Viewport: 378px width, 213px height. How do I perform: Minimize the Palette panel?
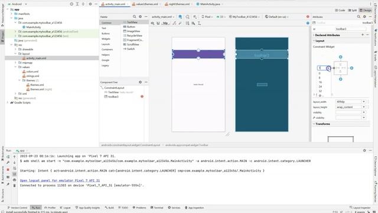pyautogui.click(x=146, y=17)
